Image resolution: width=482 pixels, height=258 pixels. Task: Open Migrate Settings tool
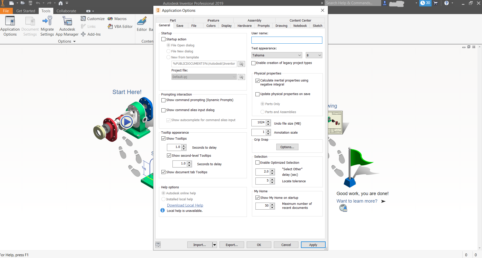point(47,21)
